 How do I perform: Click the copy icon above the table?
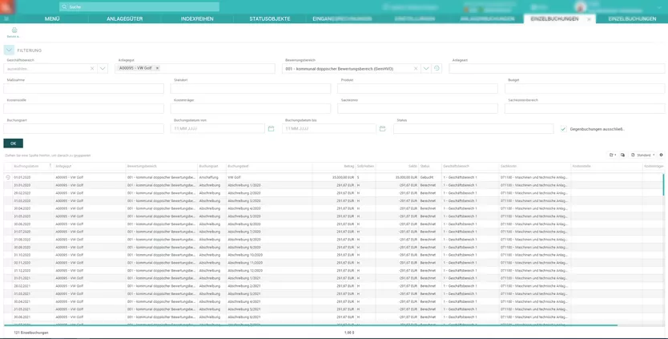coord(622,155)
